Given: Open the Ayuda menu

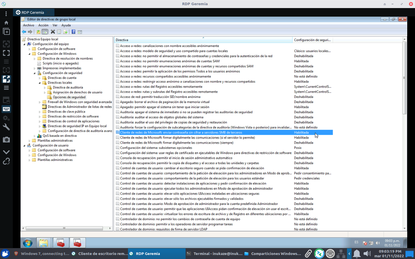Looking at the screenshot, I should click(66, 25).
